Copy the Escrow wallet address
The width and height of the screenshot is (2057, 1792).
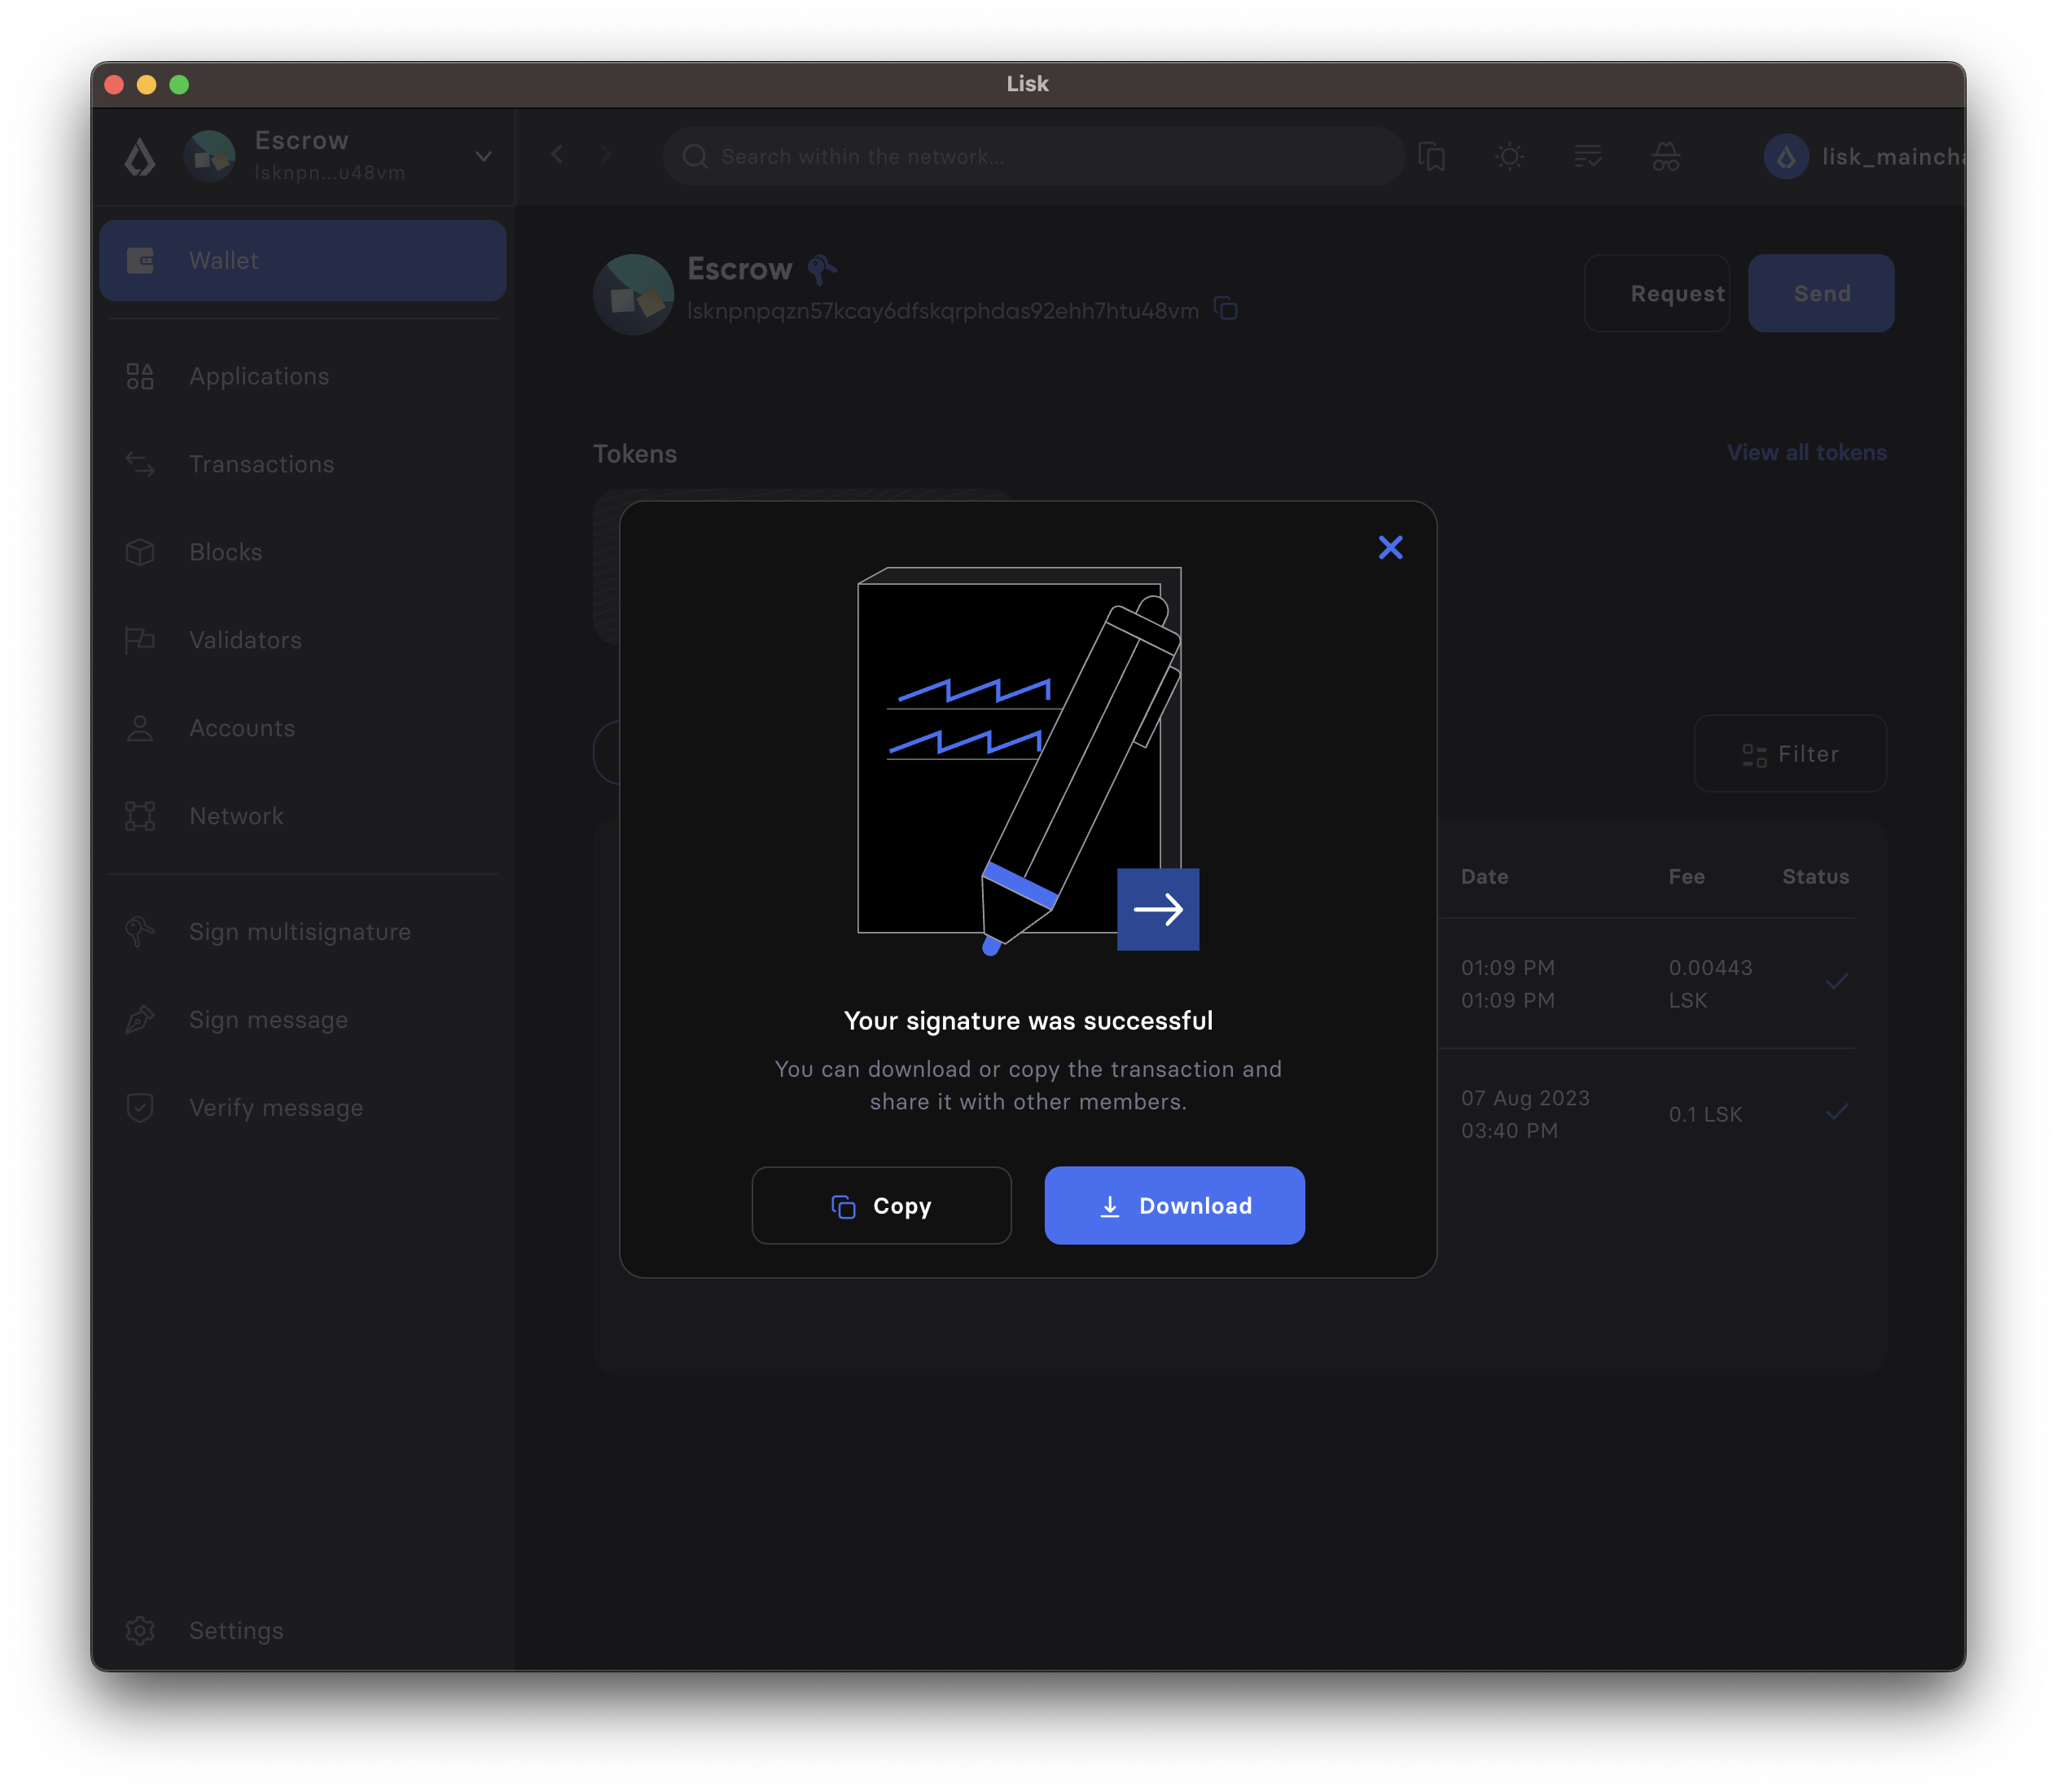[x=1226, y=309]
